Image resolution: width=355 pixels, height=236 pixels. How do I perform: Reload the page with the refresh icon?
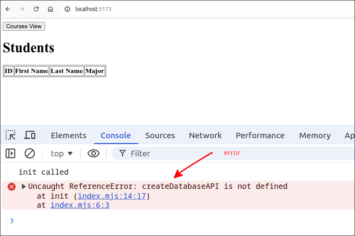(x=36, y=9)
